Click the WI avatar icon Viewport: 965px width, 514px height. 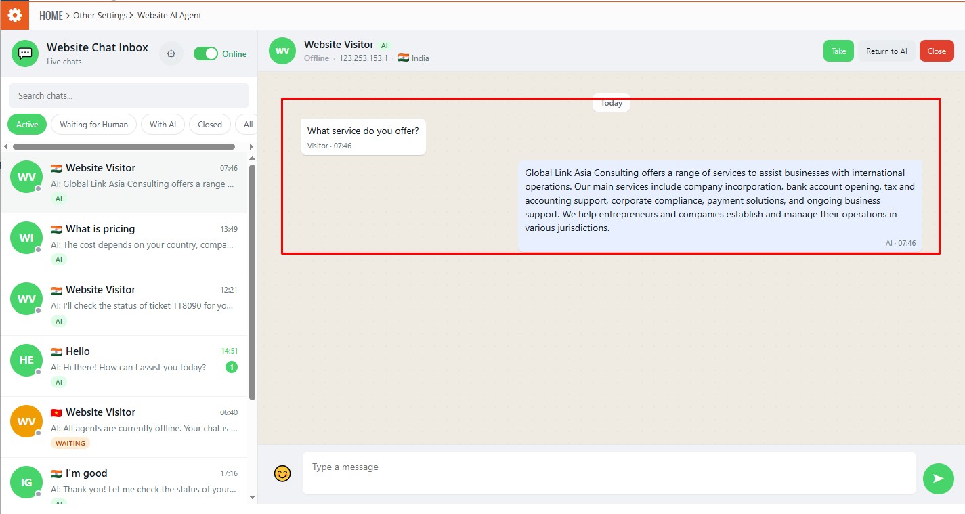point(26,238)
